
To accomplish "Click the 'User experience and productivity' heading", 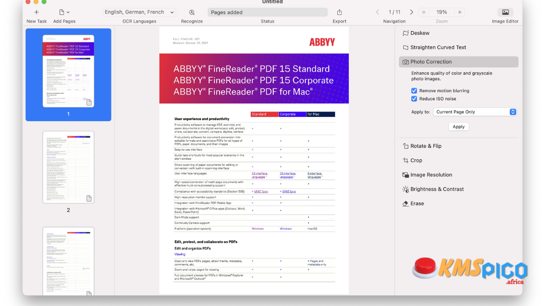I will pyautogui.click(x=202, y=119).
